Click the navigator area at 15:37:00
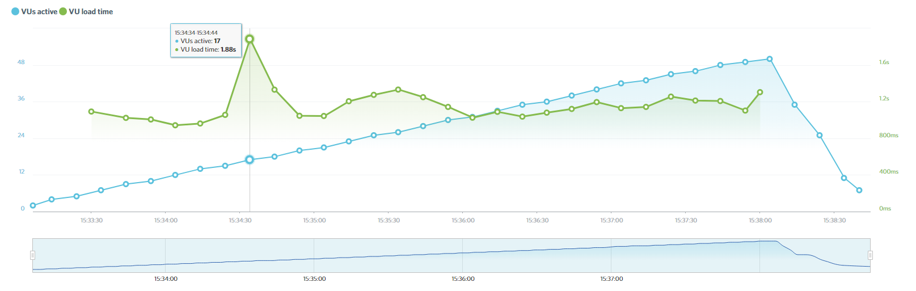This screenshot has height=291, width=916. [611, 255]
